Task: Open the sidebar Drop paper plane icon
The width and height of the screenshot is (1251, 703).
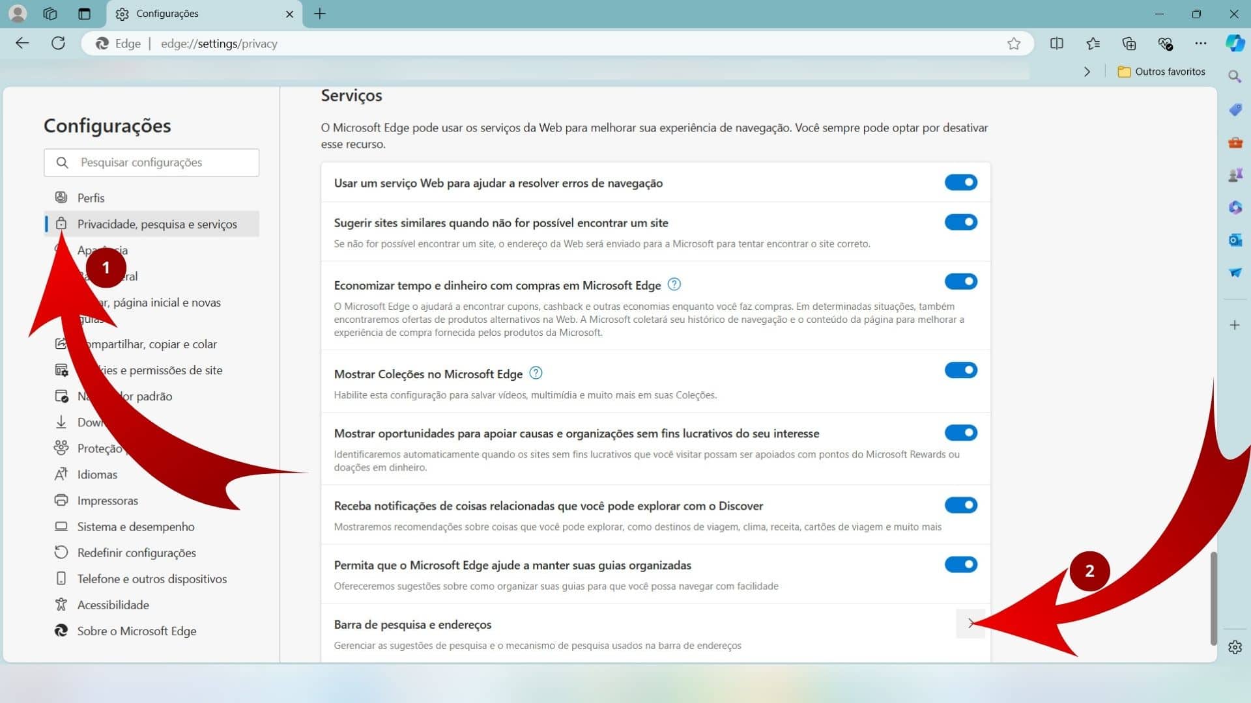Action: coord(1235,272)
